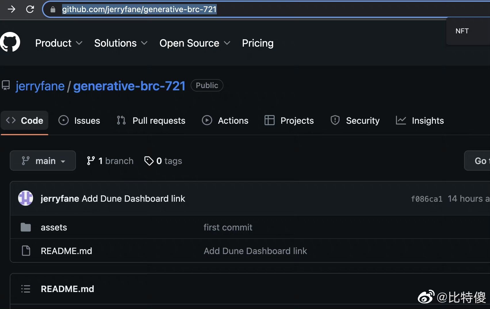The width and height of the screenshot is (490, 309).
Task: Open the jerryfane owner profile link
Action: (40, 86)
